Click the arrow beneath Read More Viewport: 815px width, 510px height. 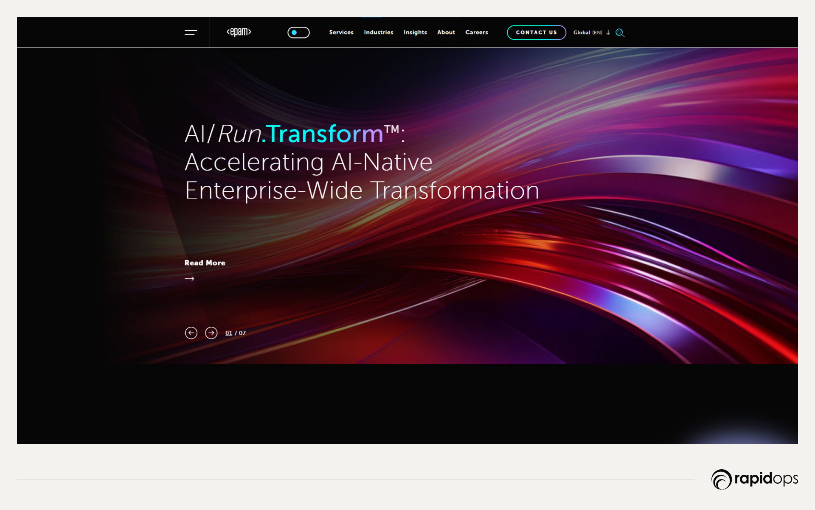[x=189, y=279]
